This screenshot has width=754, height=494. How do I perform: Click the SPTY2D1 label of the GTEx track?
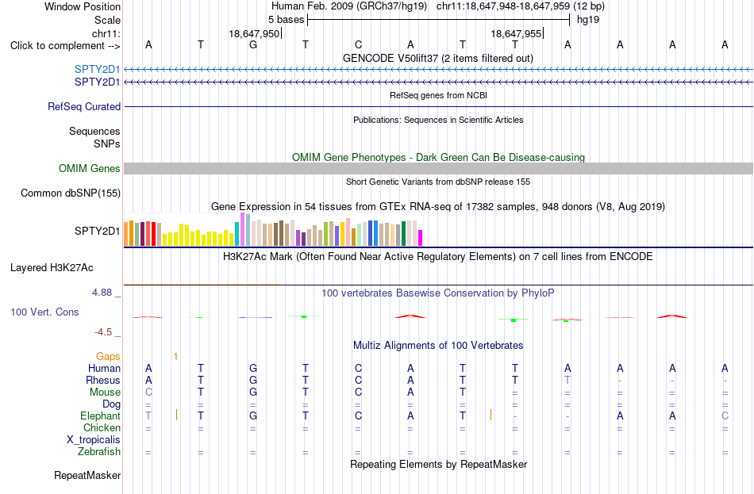point(97,232)
